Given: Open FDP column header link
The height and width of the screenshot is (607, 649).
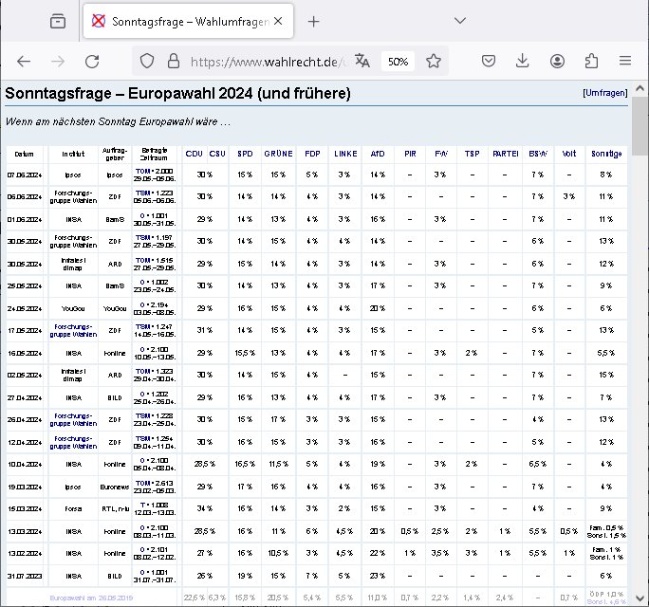Looking at the screenshot, I should [312, 154].
